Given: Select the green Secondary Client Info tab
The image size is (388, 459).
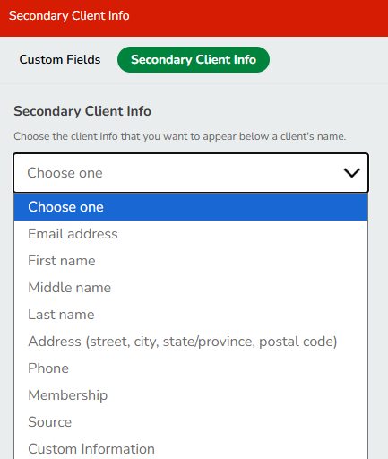Looking at the screenshot, I should click(x=194, y=59).
